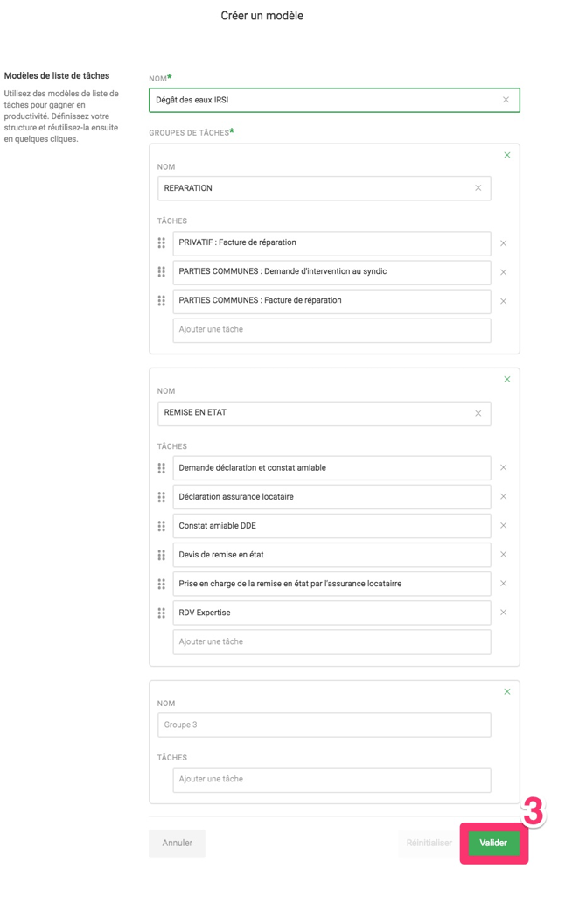
Task: Clear the 'Dégât des eaux IRSI' name field
Action: click(x=506, y=100)
